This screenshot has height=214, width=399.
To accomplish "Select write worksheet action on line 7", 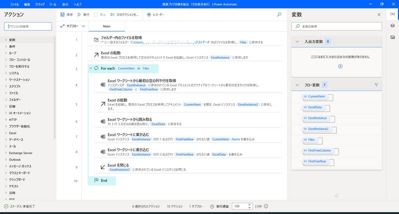I will coord(188,137).
